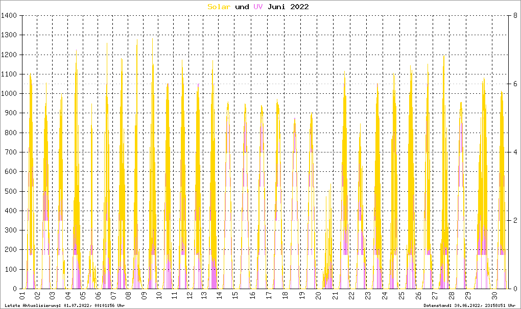The image size is (521, 309).
Task: Click the "Letzte Aktualisierung" timestamp text
Action: point(64,305)
